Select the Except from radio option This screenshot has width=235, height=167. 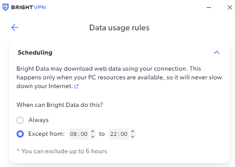(20, 134)
